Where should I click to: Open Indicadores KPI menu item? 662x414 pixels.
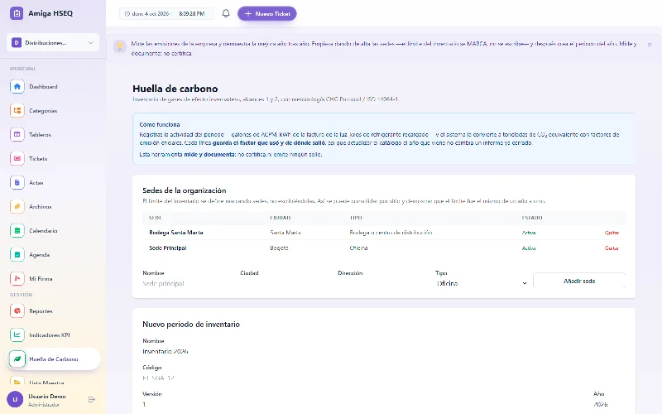click(x=54, y=335)
